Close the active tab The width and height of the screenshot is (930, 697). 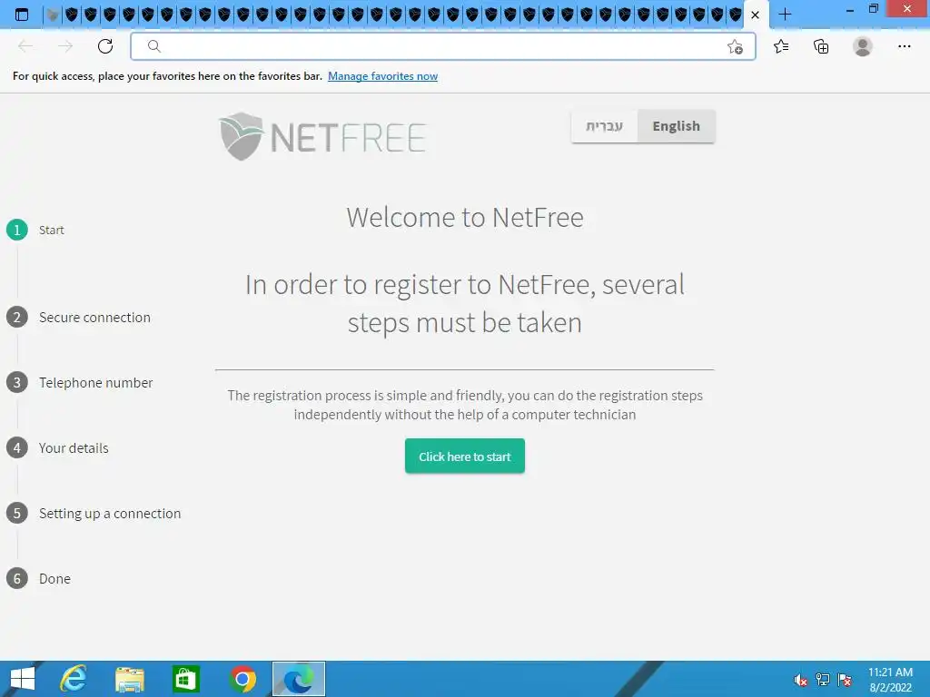[x=755, y=15]
